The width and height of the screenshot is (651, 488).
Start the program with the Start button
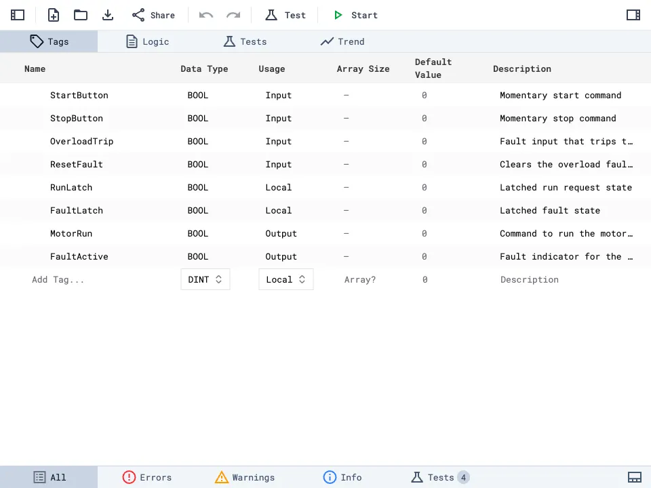(x=355, y=15)
